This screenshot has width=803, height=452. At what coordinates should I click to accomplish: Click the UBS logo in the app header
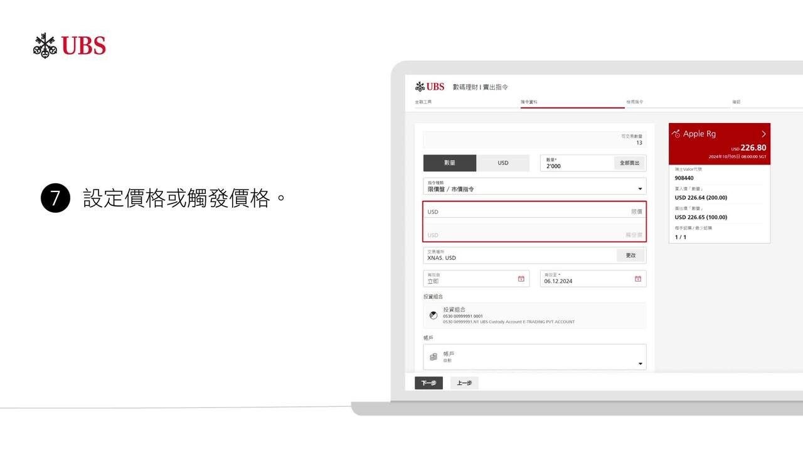coord(430,87)
